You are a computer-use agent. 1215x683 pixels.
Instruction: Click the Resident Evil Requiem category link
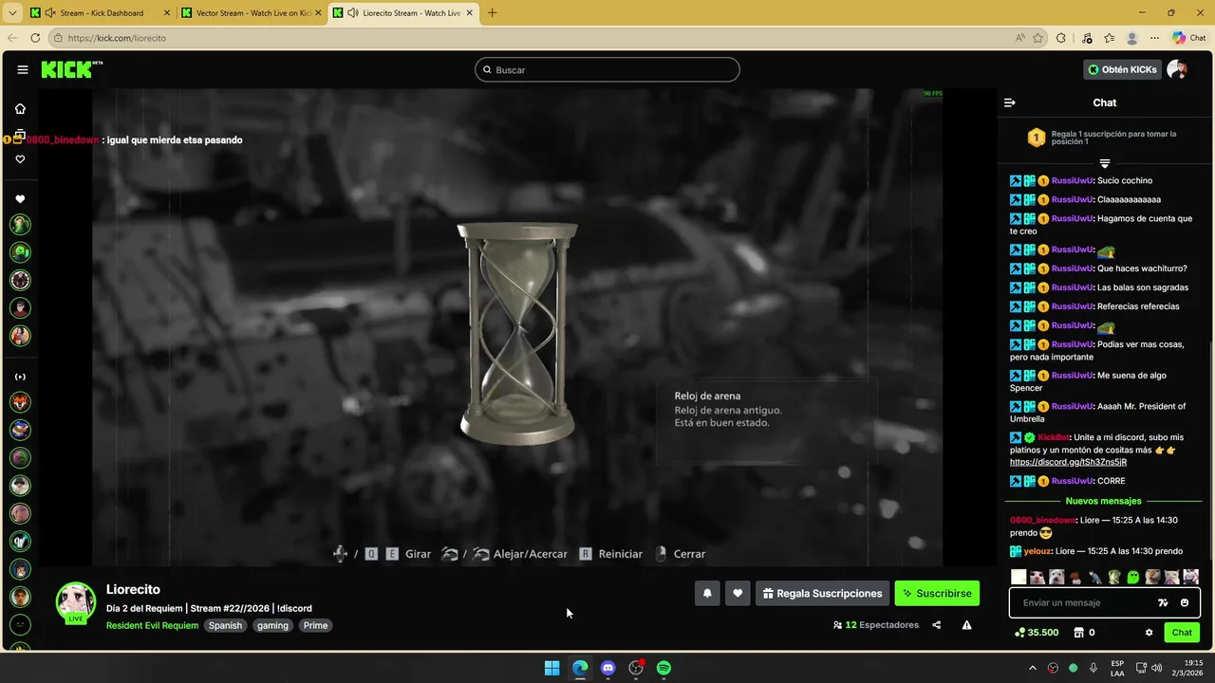tap(152, 625)
